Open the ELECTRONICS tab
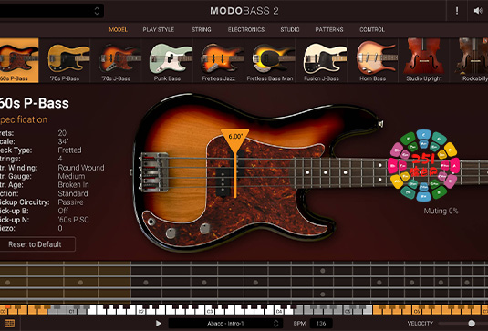Image resolution: width=488 pixels, height=331 pixels. click(246, 29)
